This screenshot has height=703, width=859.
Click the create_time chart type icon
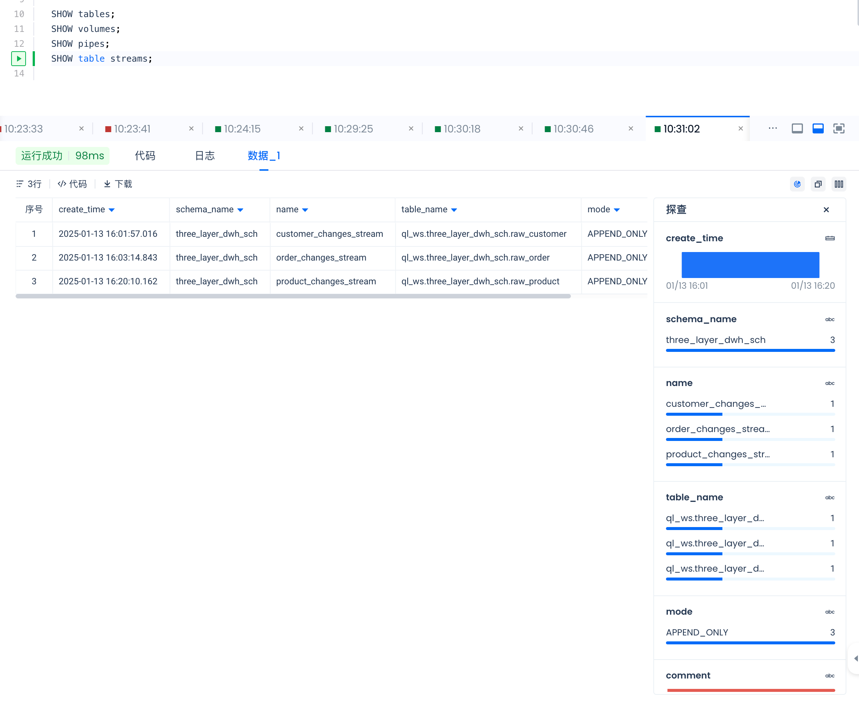(829, 238)
